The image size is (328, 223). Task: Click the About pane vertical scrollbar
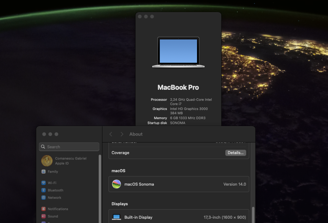click(x=253, y=214)
